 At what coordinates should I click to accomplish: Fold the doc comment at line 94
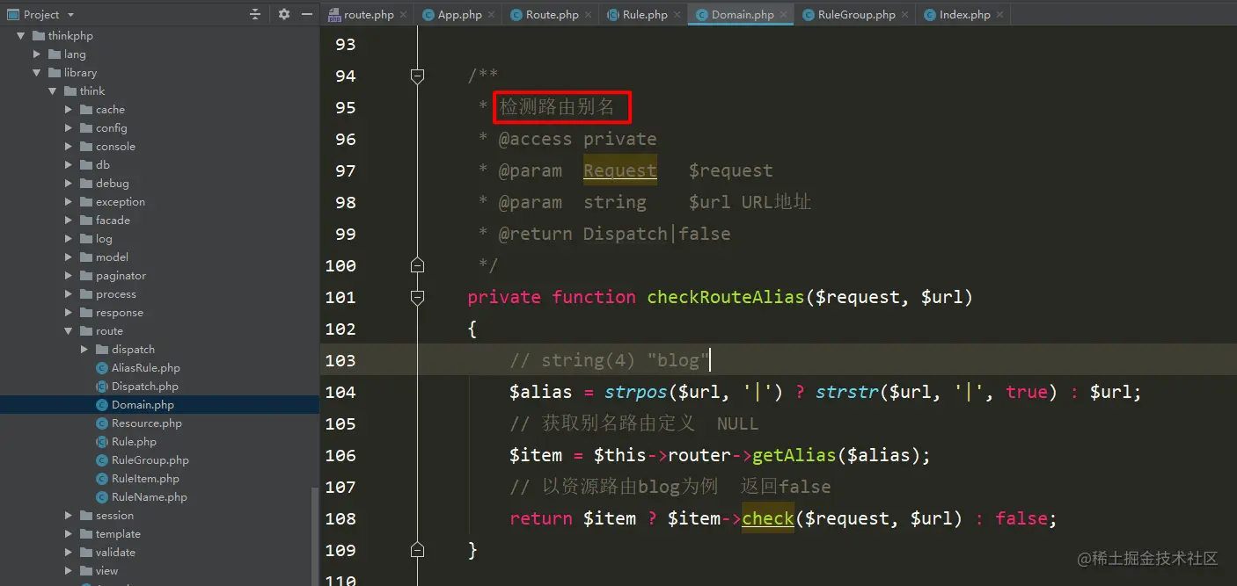pyautogui.click(x=418, y=76)
